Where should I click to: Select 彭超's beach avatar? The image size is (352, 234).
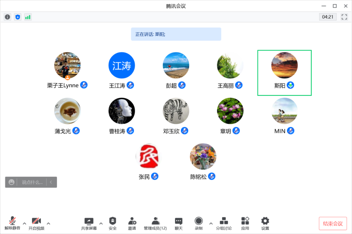tap(176, 65)
